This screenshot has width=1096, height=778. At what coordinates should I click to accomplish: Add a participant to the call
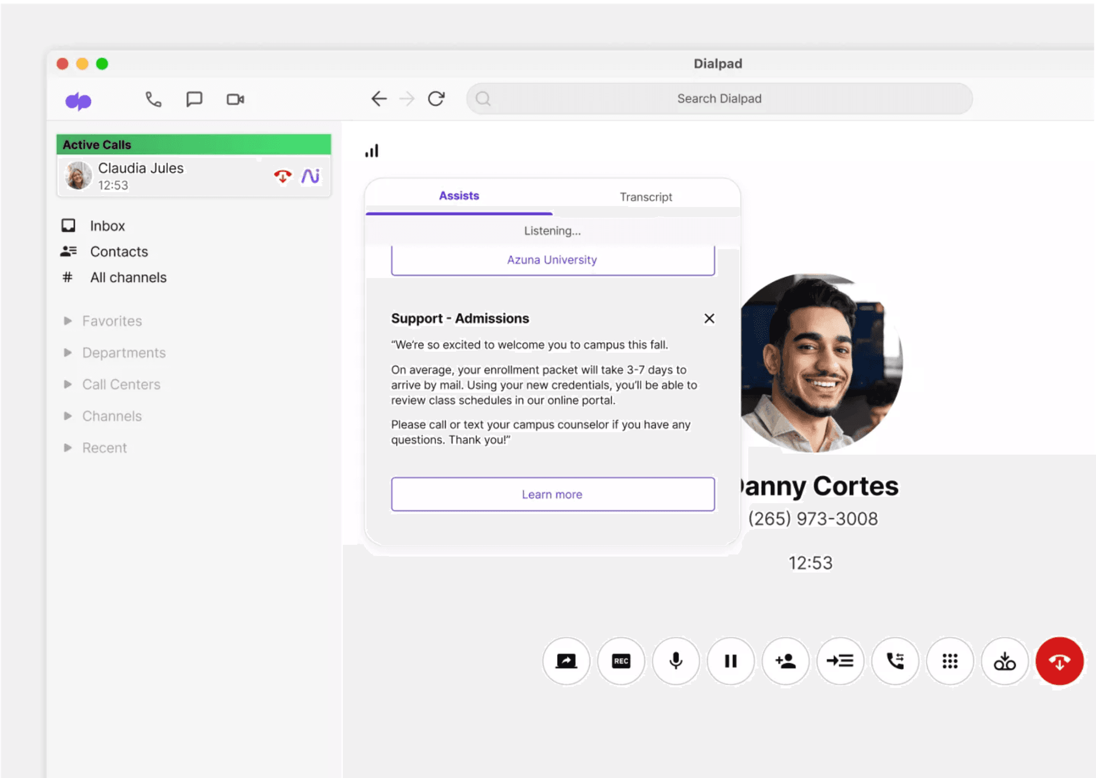(x=785, y=661)
